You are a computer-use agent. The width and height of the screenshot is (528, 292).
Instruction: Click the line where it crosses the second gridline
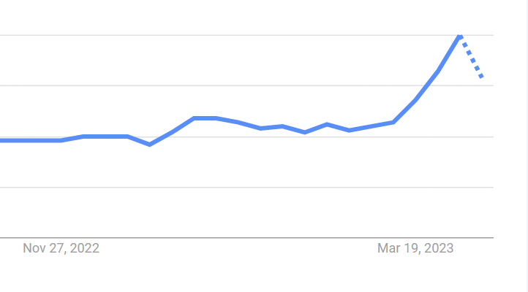coord(426,85)
